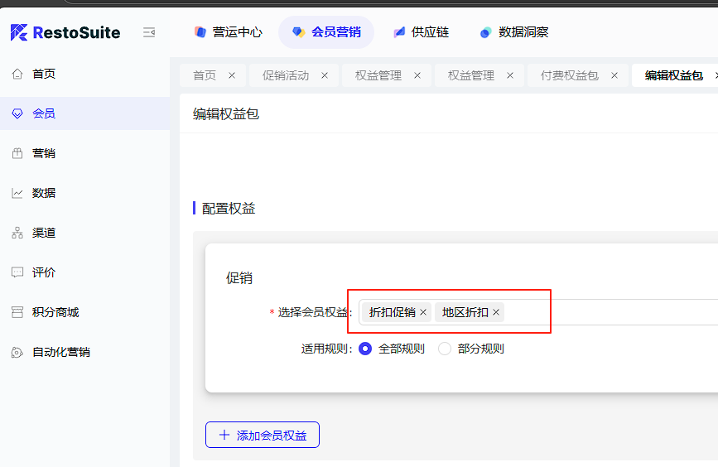Click the 折扣促销 tag text

(393, 312)
